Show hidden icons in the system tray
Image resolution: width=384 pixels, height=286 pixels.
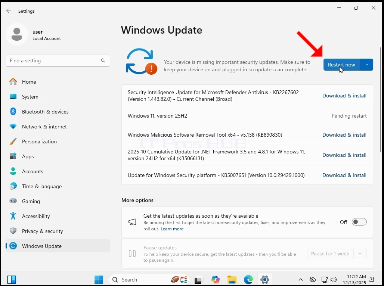tap(301, 280)
